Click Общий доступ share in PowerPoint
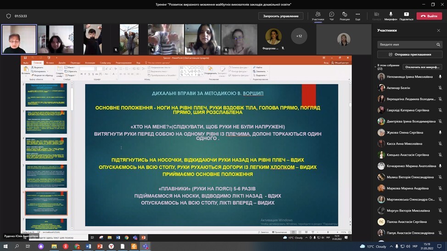The image size is (447, 251). click(340, 63)
